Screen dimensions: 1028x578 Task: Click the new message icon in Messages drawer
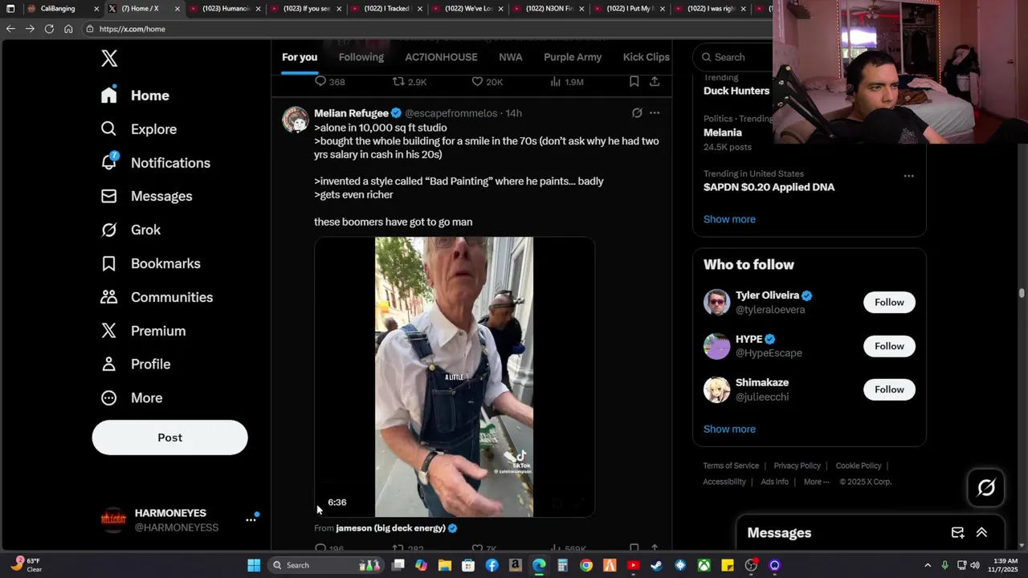pyautogui.click(x=957, y=533)
